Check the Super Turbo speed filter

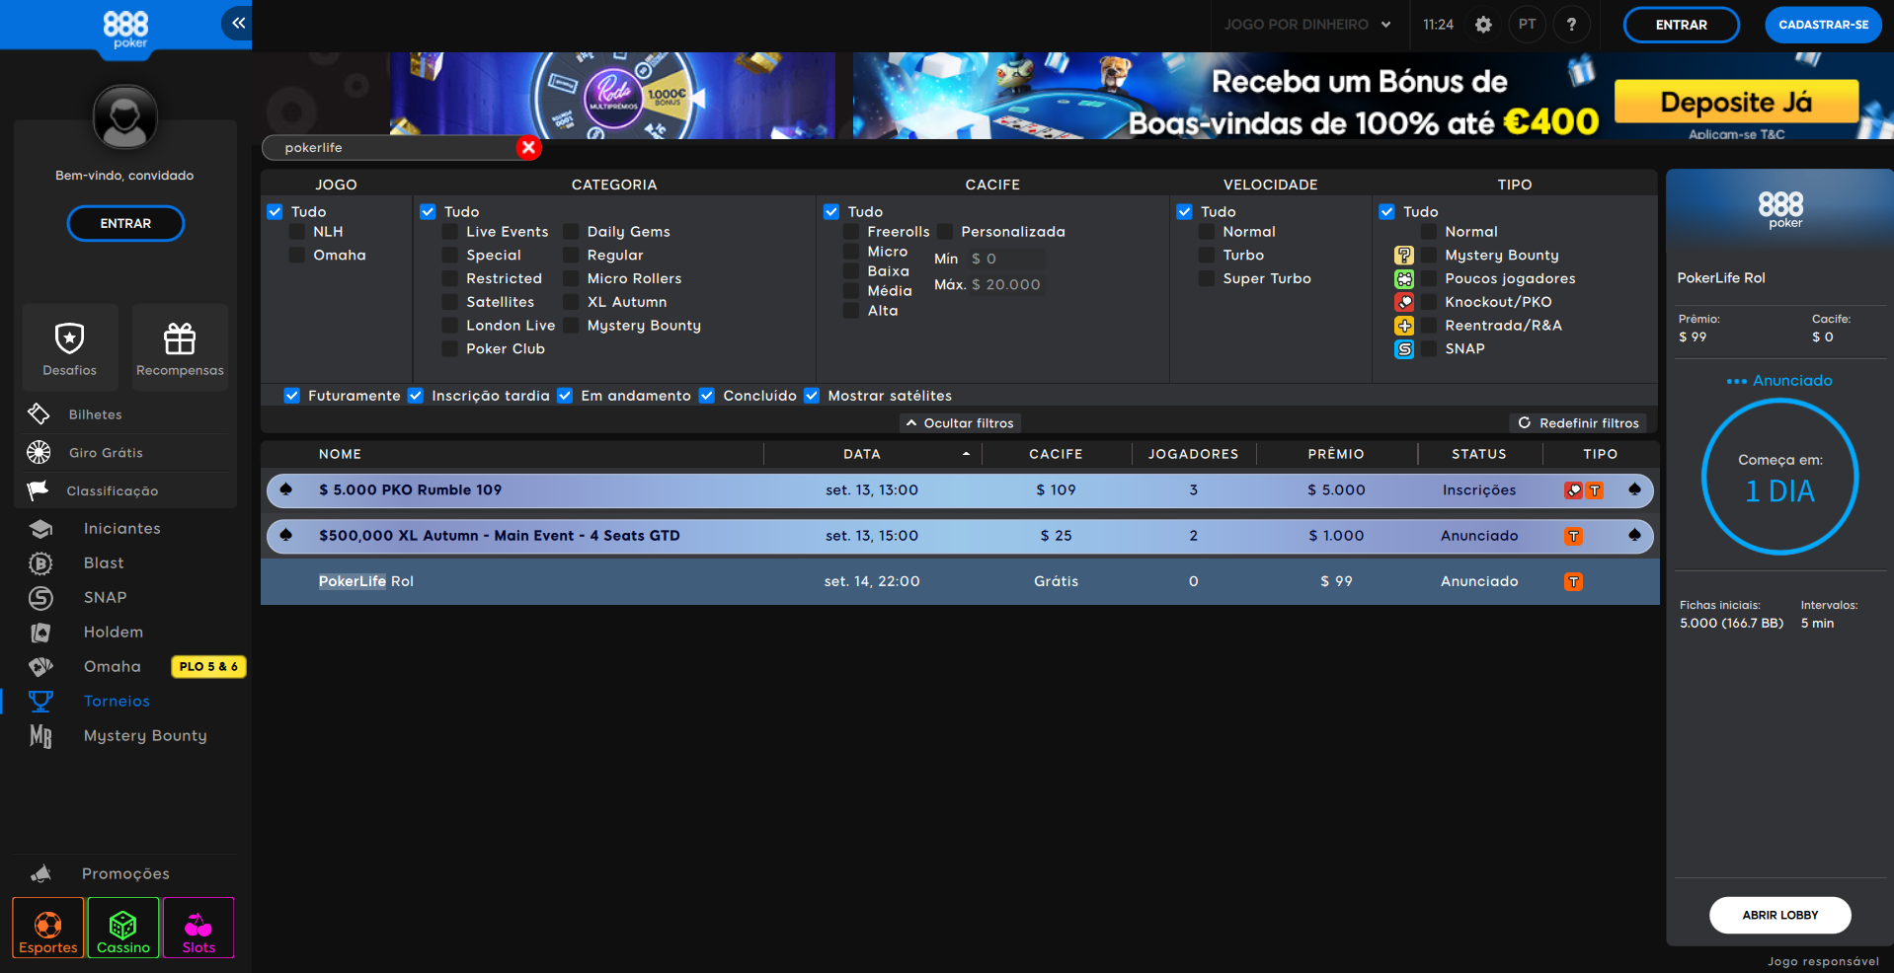pos(1207,279)
